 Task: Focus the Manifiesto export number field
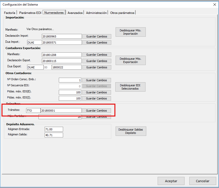62,55
